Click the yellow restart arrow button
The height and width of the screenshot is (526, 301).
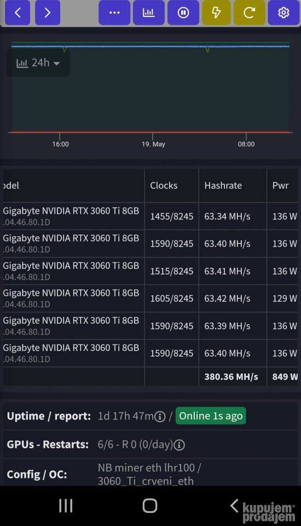point(249,13)
